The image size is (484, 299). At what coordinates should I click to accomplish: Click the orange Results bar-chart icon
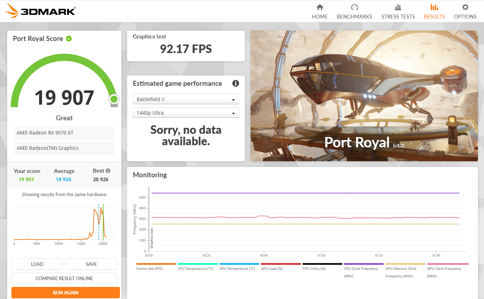tap(434, 7)
